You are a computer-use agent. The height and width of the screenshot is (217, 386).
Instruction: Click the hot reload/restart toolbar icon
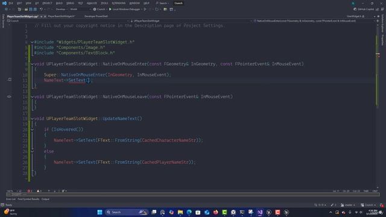click(157, 10)
